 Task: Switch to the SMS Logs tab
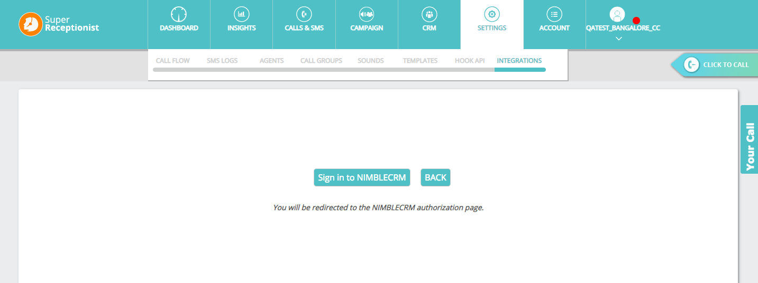click(x=222, y=61)
